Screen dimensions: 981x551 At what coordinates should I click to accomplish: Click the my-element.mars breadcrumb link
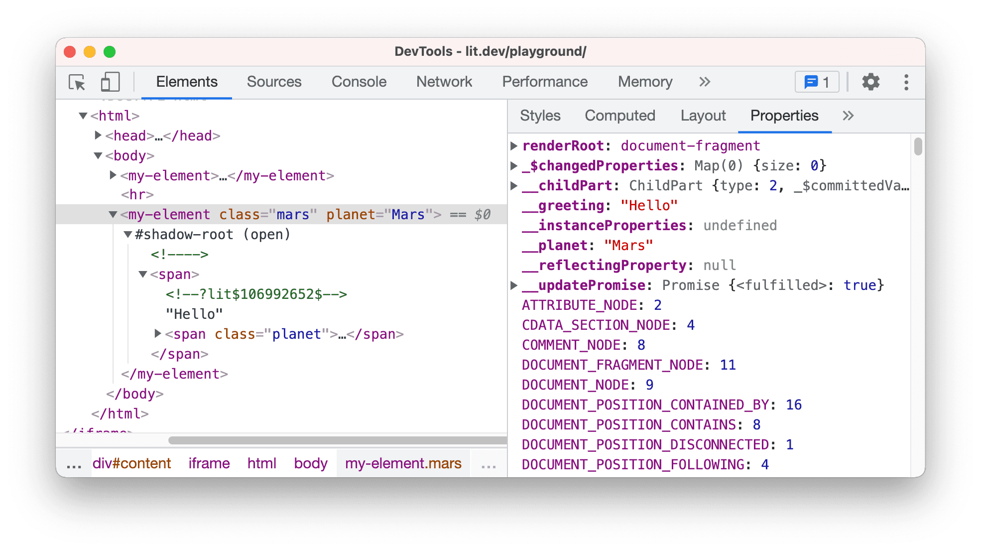point(403,464)
